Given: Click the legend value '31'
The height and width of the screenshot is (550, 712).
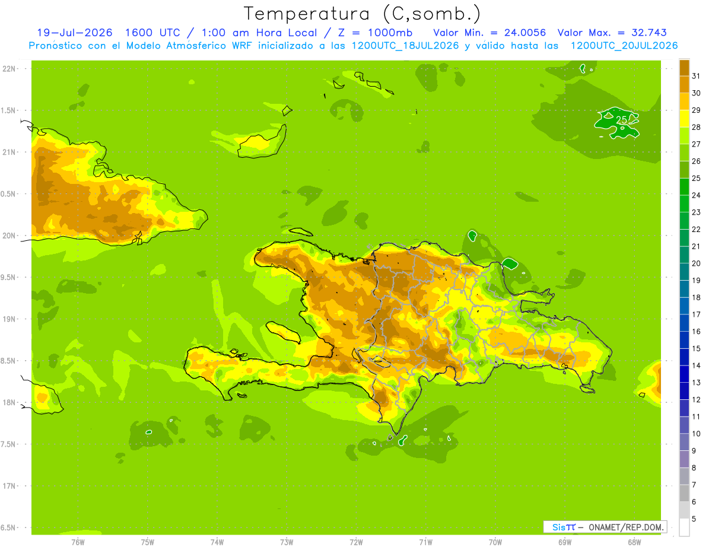Looking at the screenshot, I should pyautogui.click(x=697, y=76).
